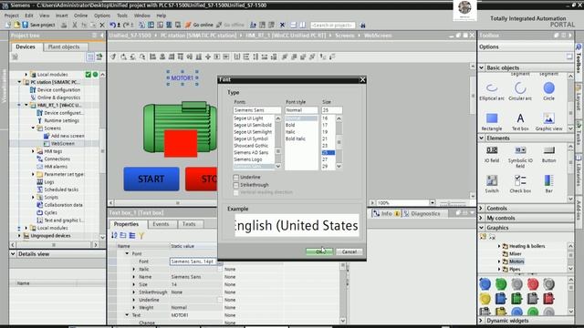Click the filter funnel icon in Properties

141,235
